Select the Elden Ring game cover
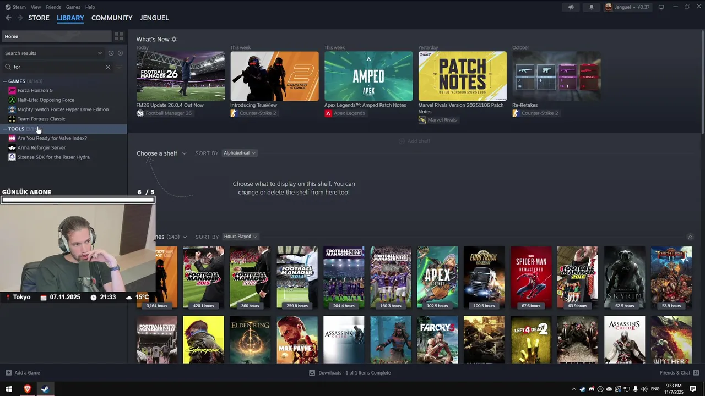The height and width of the screenshot is (396, 705). coord(250,339)
